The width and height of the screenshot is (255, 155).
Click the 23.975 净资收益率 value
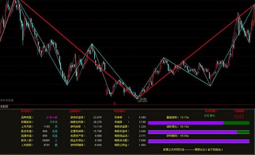coord(98,117)
